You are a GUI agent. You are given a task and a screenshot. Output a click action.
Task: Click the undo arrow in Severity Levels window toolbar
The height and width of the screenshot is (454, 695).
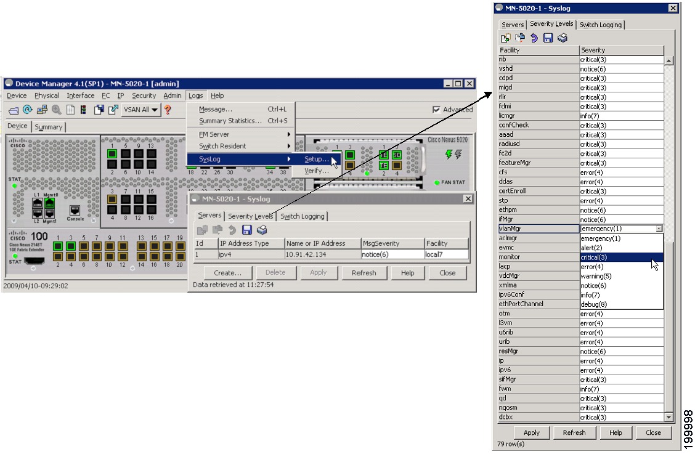(534, 38)
